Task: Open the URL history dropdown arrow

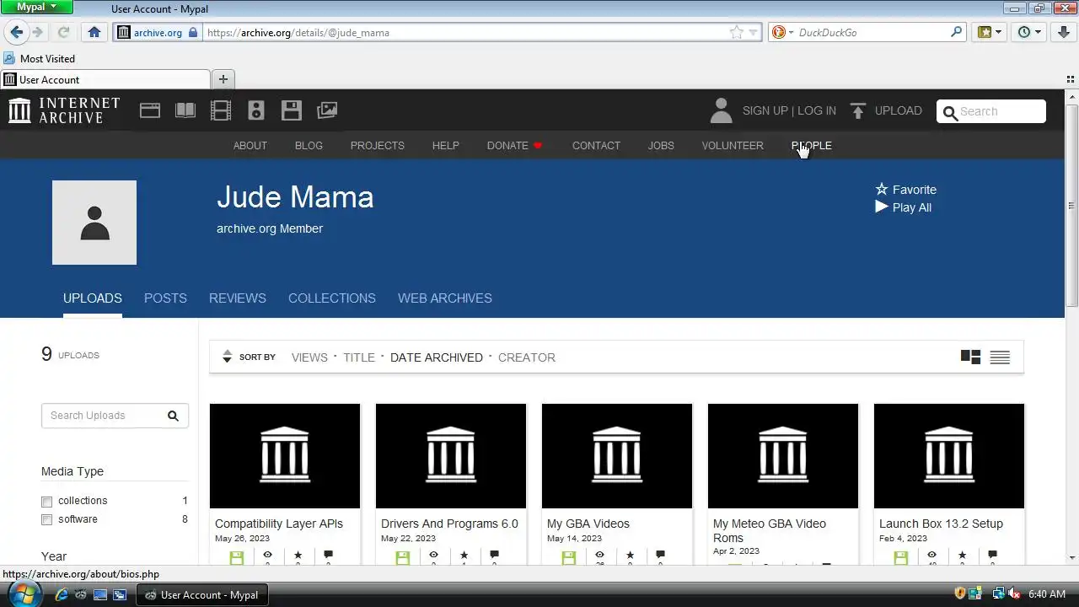Action: point(754,32)
